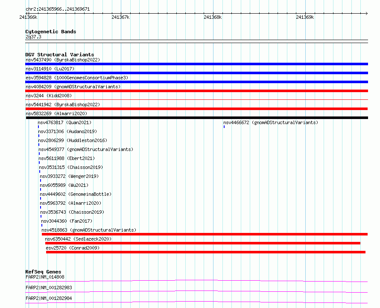Viewport: 380px width, 308px height.
Task: Click the 241367k ruler label
Action: [120, 17]
